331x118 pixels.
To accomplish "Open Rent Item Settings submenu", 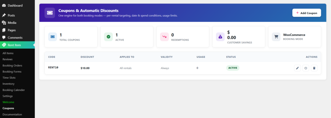I will (x=8, y=96).
